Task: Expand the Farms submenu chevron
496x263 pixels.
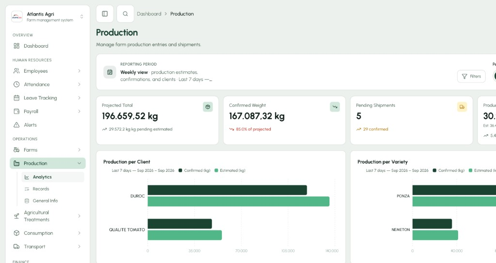Action: 79,150
